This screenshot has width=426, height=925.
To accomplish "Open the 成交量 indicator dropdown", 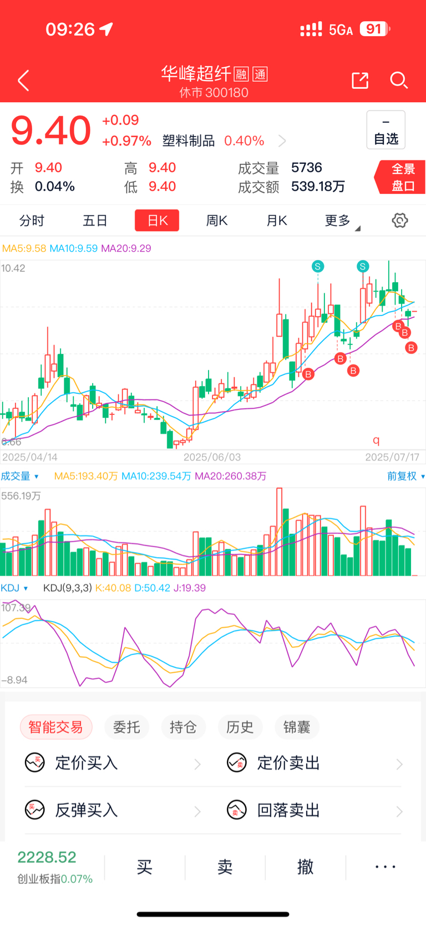I will tap(19, 476).
